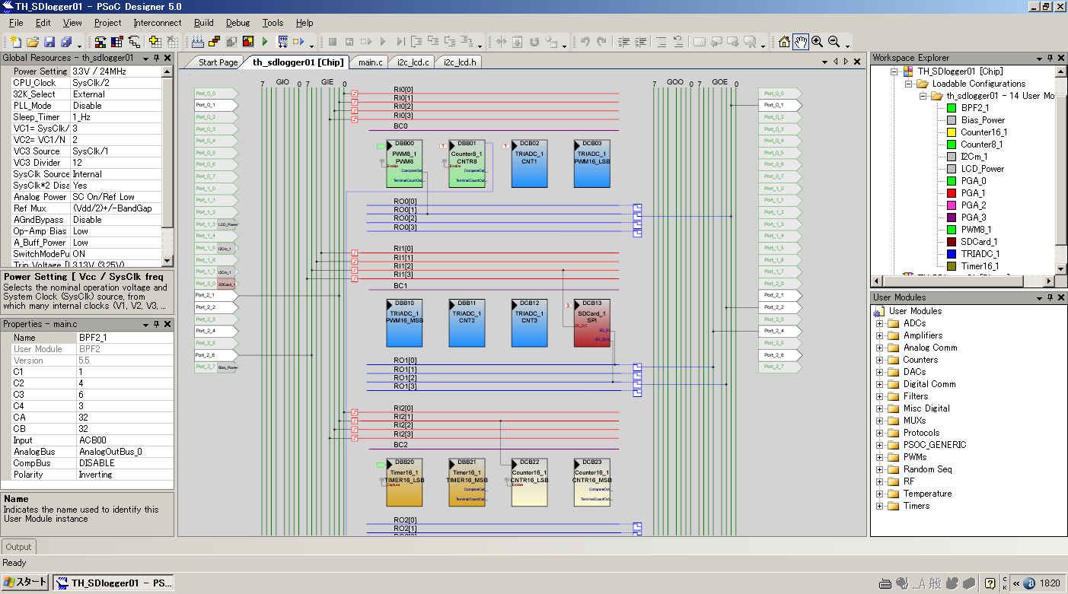
Task: Select Port_0_1 pin on left side
Action: coord(217,105)
